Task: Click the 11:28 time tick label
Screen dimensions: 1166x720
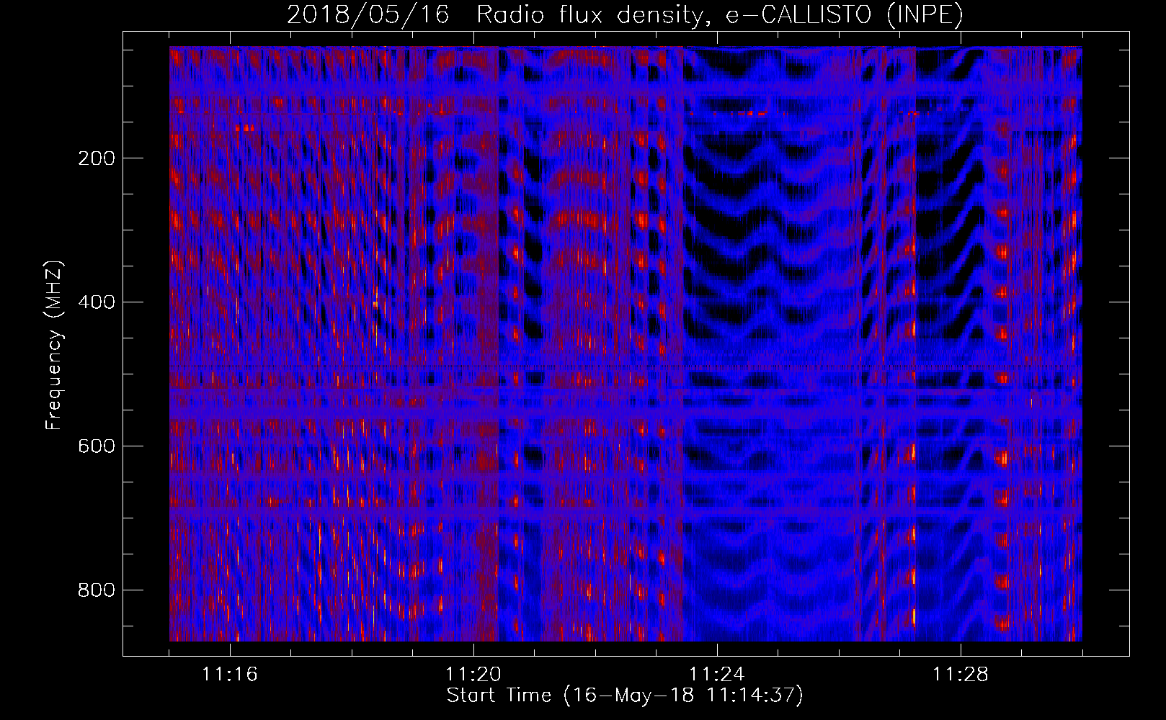Action: 961,675
